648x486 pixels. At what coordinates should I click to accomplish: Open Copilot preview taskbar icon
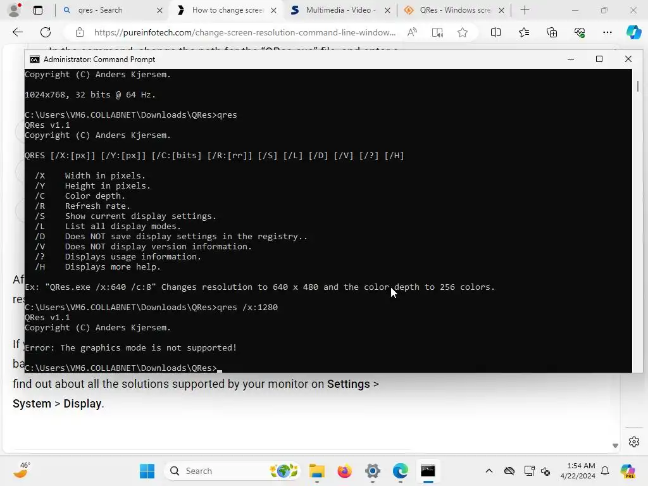tap(628, 471)
